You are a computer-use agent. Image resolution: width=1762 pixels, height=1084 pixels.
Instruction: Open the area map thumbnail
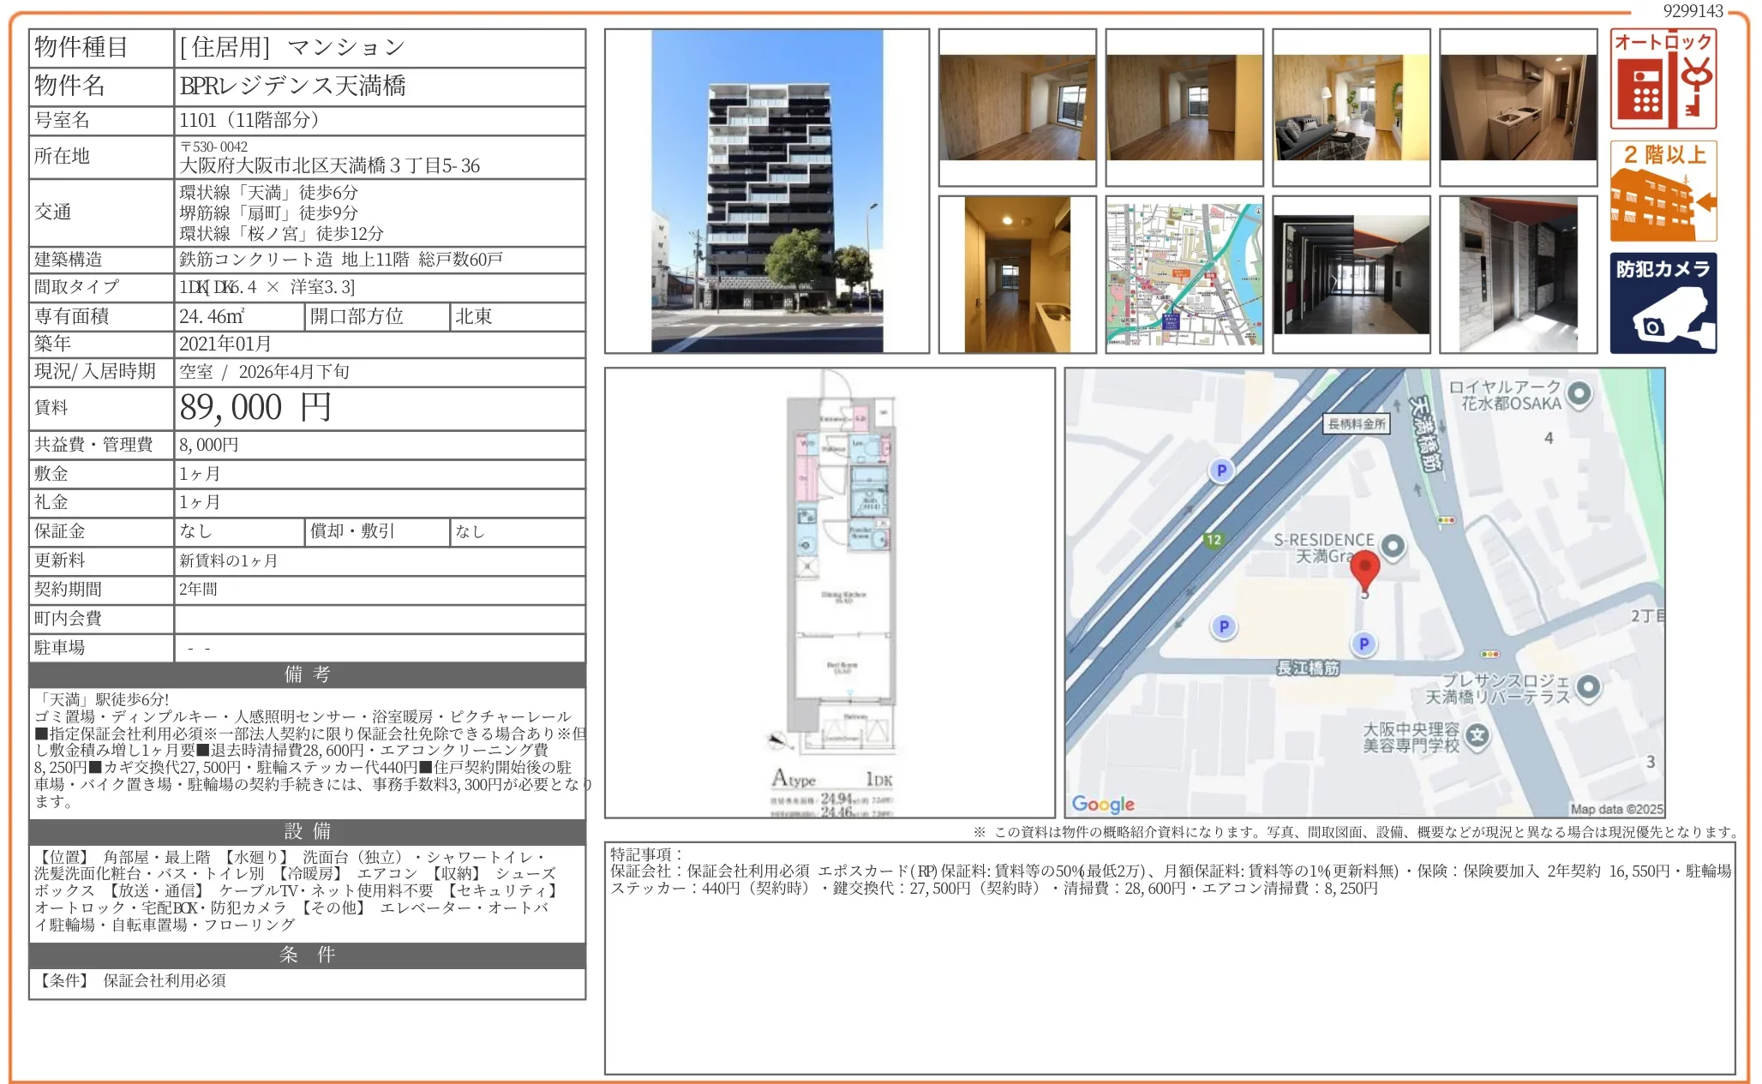1184,274
